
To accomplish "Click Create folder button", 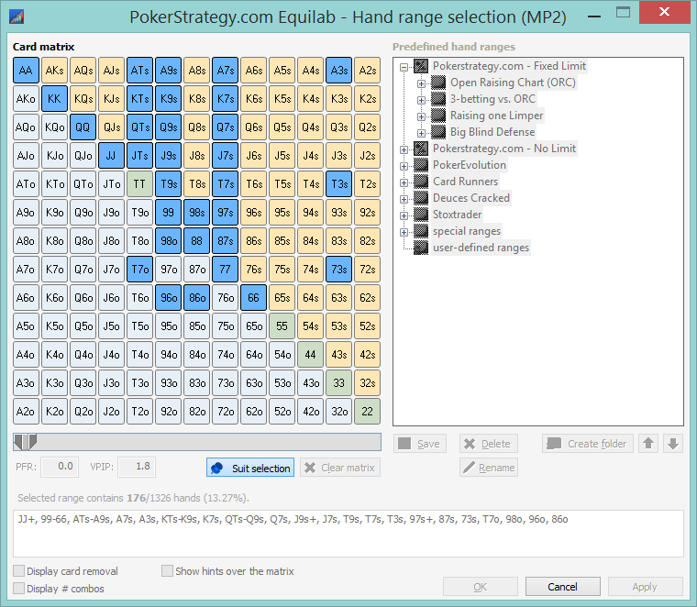I will tap(588, 444).
